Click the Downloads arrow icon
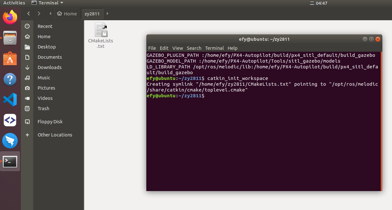 27,67
